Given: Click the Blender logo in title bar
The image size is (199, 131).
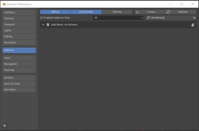Looking at the screenshot, I should pos(4,4).
